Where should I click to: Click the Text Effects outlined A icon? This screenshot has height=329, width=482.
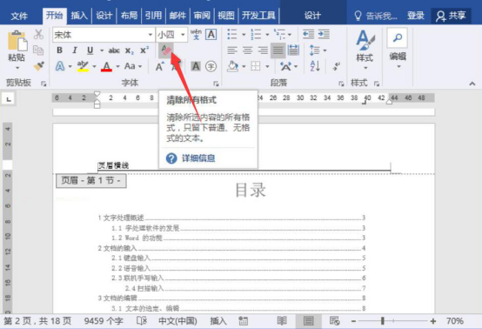pos(60,66)
